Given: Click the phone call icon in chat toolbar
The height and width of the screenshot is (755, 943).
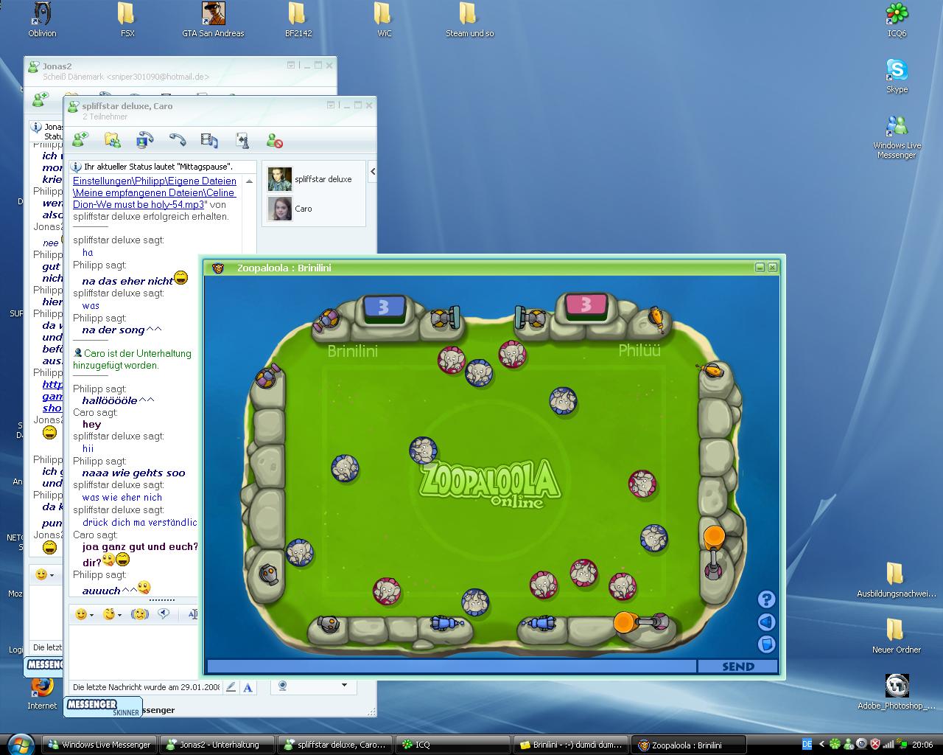Looking at the screenshot, I should 177,139.
